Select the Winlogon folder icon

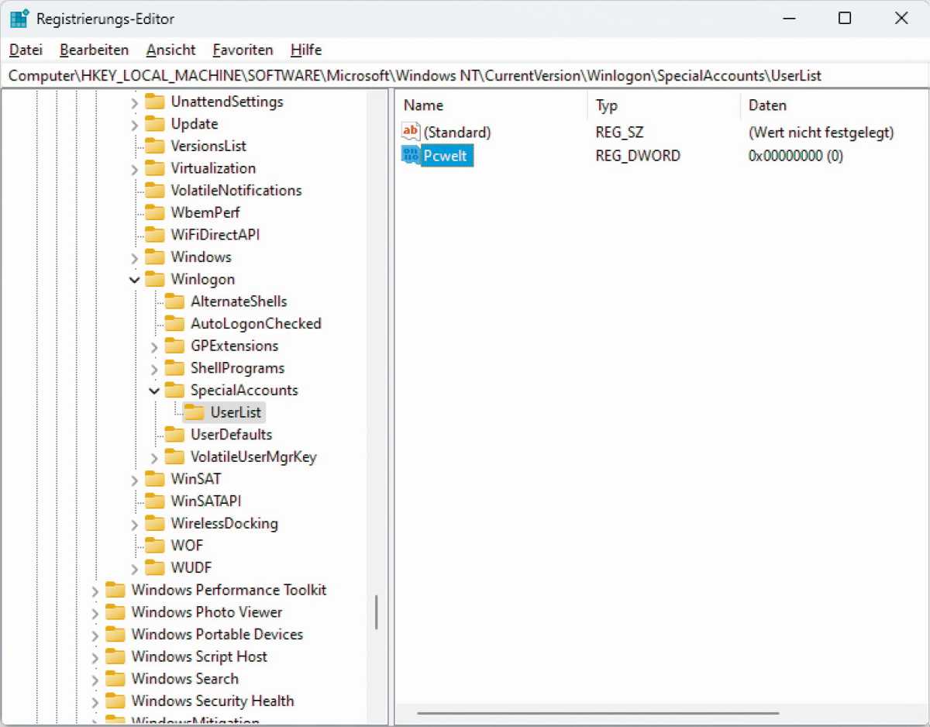155,279
